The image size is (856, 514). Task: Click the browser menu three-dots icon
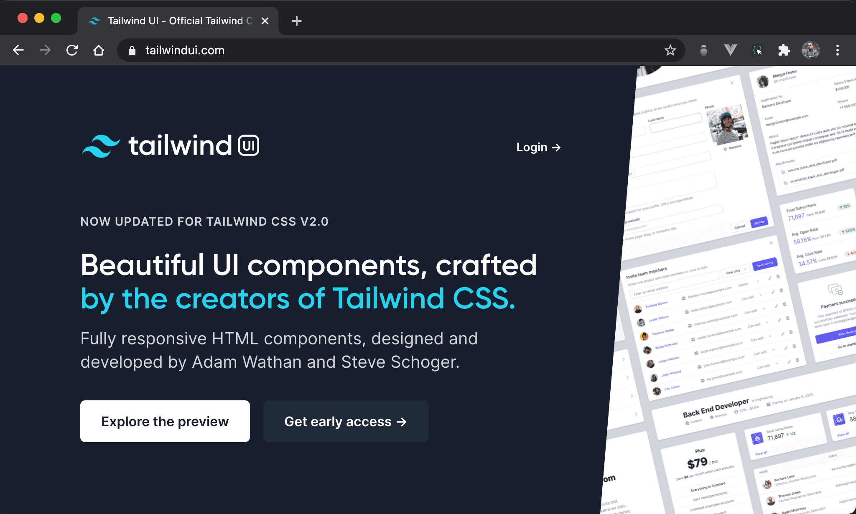tap(838, 49)
